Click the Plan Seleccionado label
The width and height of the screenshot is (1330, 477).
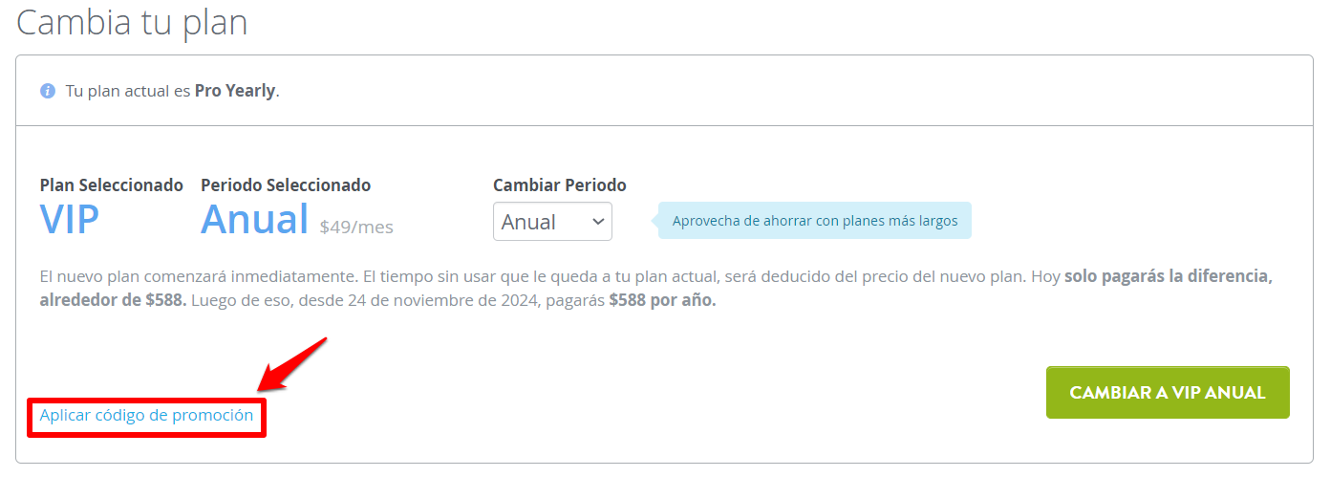coord(111,185)
